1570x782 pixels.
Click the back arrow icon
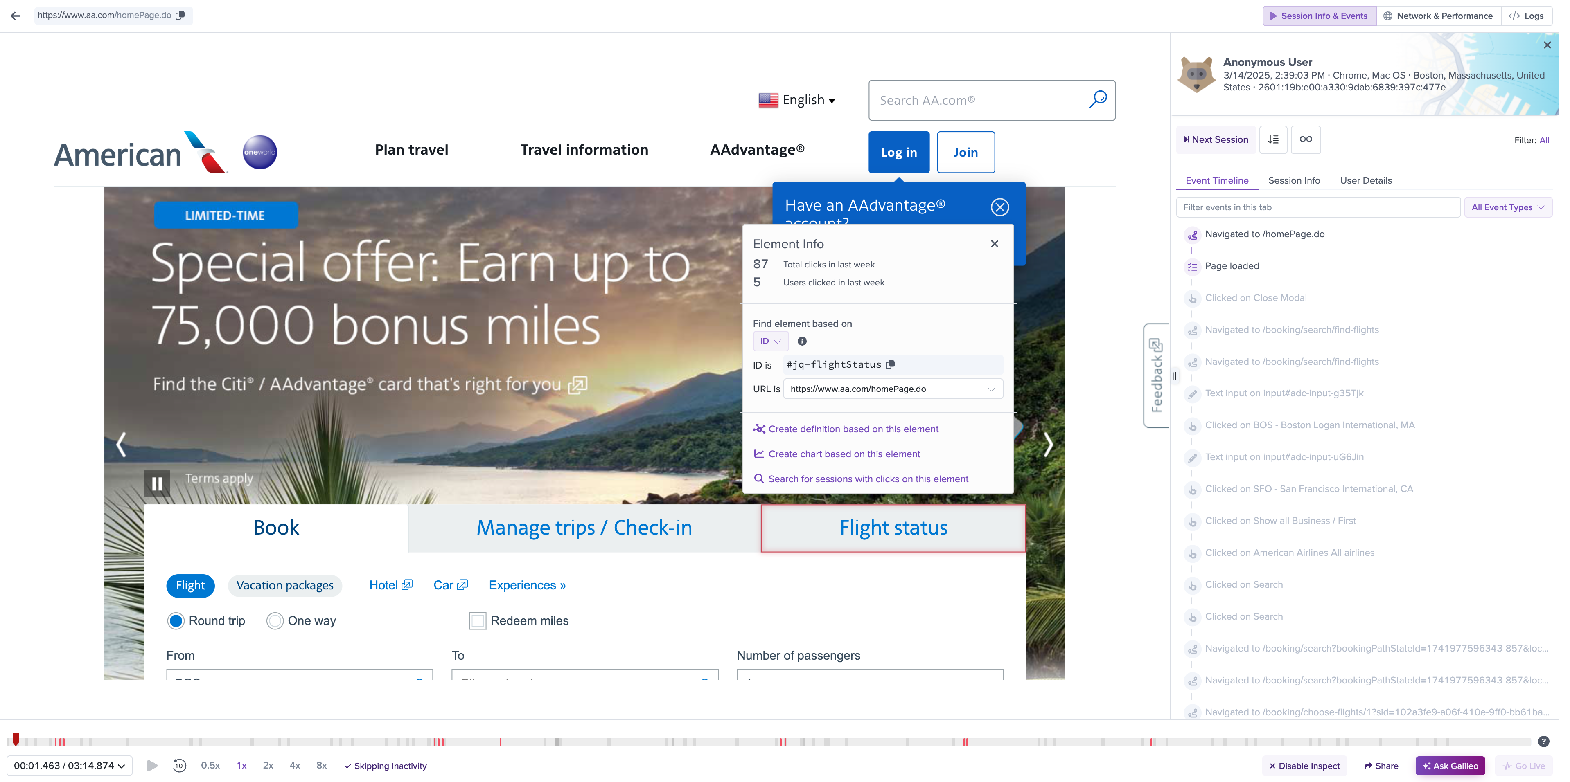[x=16, y=15]
